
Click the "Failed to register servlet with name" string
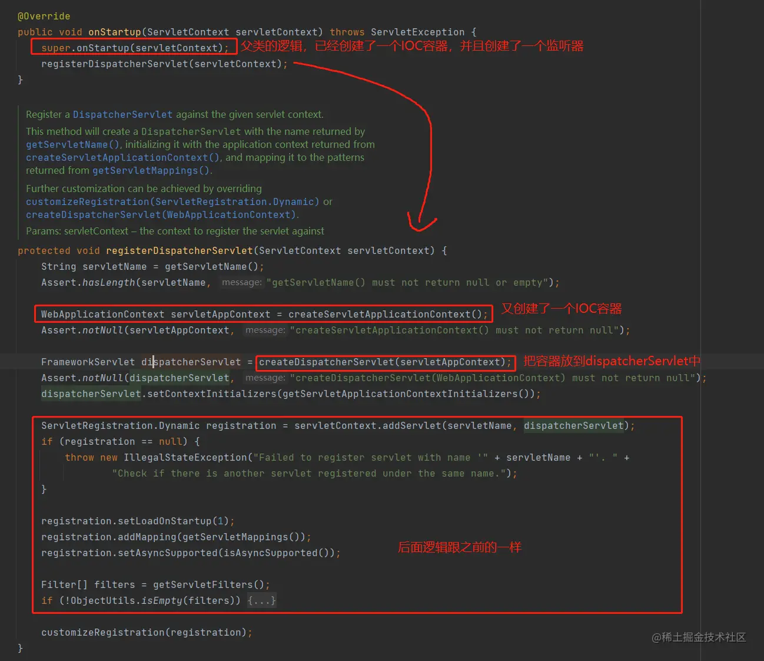click(371, 457)
